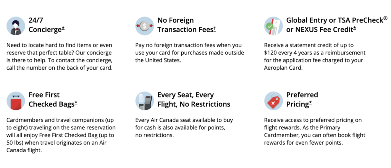Click the paragraph about Air Canada seat availability
The image size is (391, 168).
tap(184, 128)
